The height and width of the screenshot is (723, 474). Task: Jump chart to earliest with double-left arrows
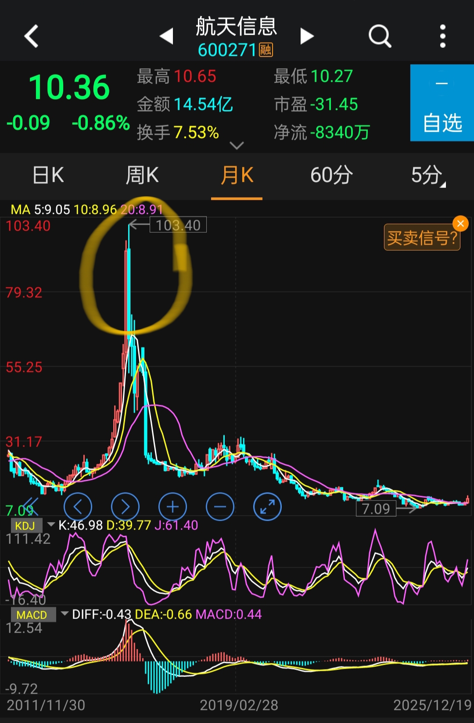[x=30, y=507]
